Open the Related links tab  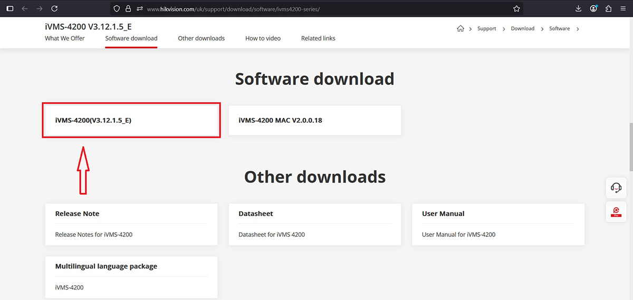click(318, 38)
